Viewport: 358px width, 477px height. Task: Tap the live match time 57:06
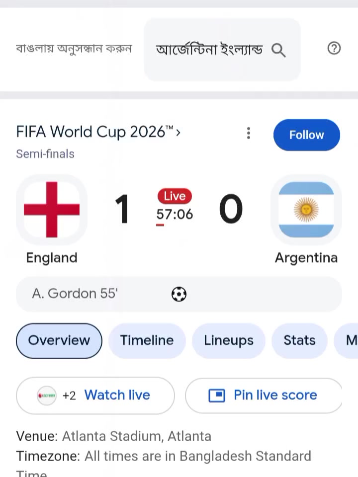pyautogui.click(x=175, y=215)
